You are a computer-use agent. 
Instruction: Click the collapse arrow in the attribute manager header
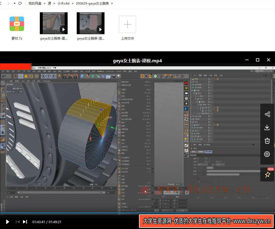click(x=253, y=145)
